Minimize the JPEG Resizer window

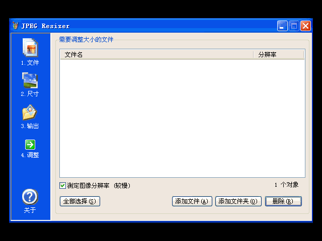pyautogui.click(x=283, y=26)
